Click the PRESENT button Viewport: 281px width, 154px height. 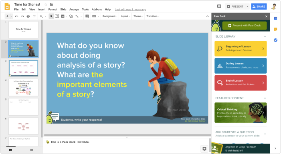[235, 6]
